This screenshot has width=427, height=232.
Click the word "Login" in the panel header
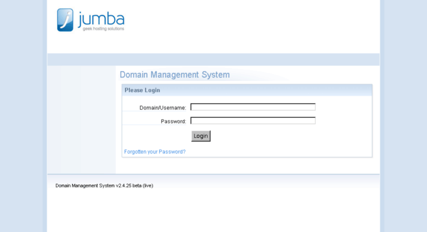[x=152, y=90]
